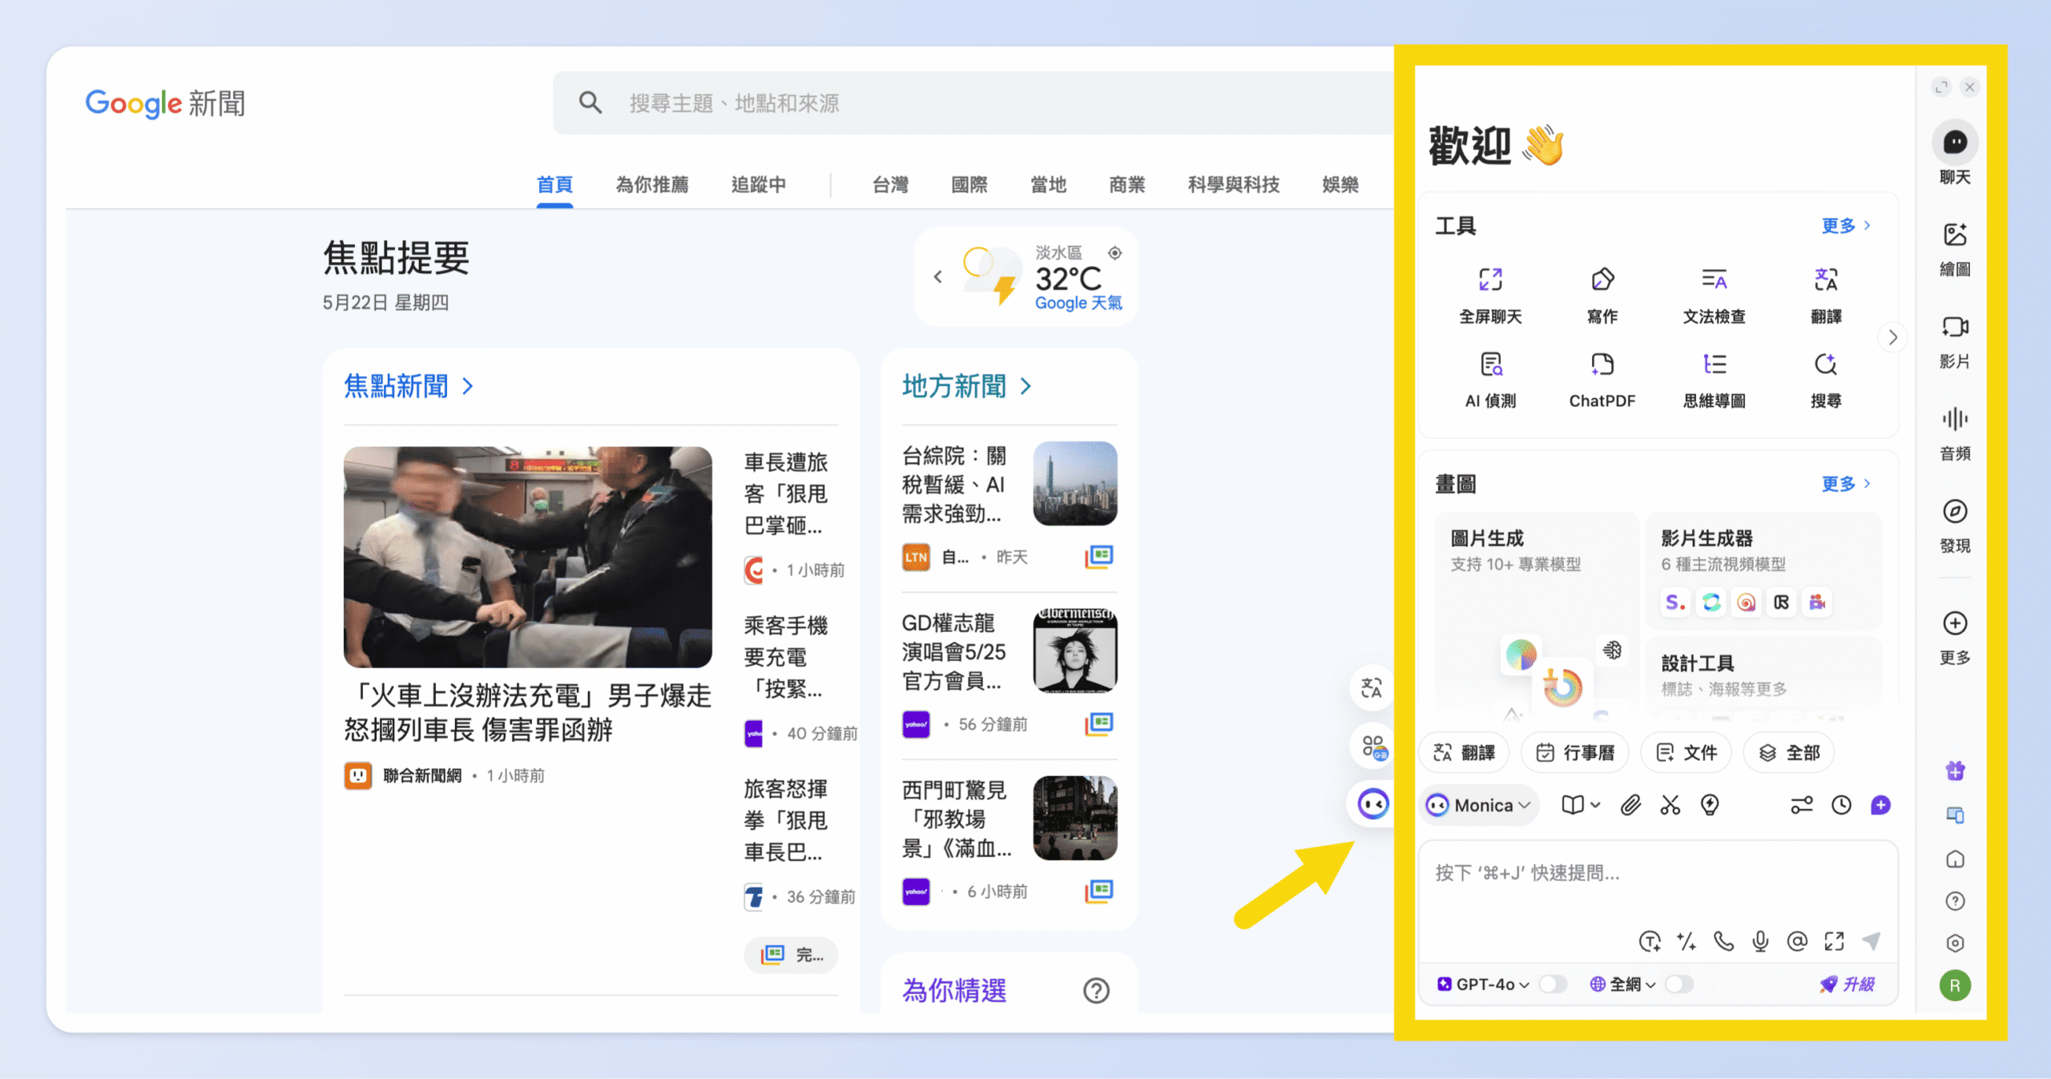Open the 地方新聞 section link
This screenshot has height=1079, width=2051.
point(967,386)
